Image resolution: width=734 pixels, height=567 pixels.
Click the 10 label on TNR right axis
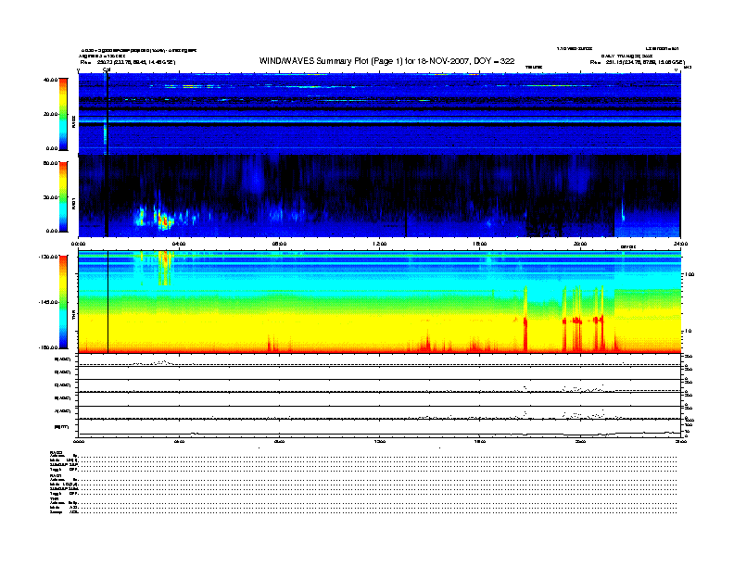[688, 331]
